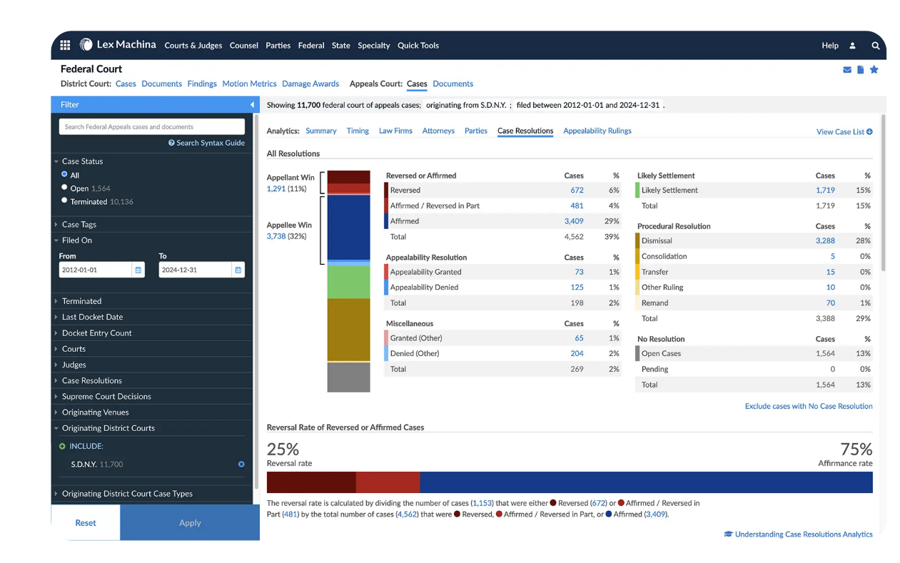Switch to the Appealability Rulings tab
The width and height of the screenshot is (900, 563).
597,131
